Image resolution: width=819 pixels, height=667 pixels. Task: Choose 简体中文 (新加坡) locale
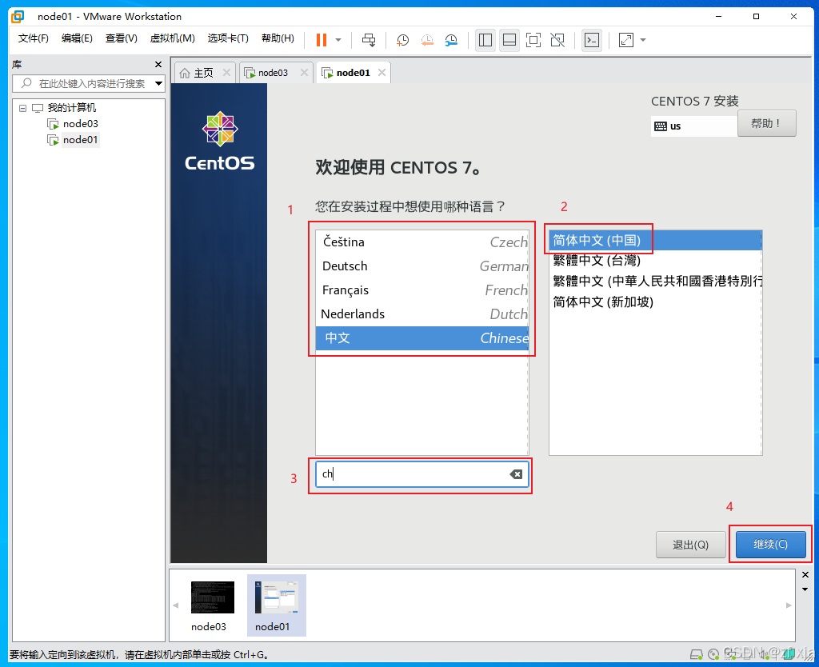tap(656, 302)
